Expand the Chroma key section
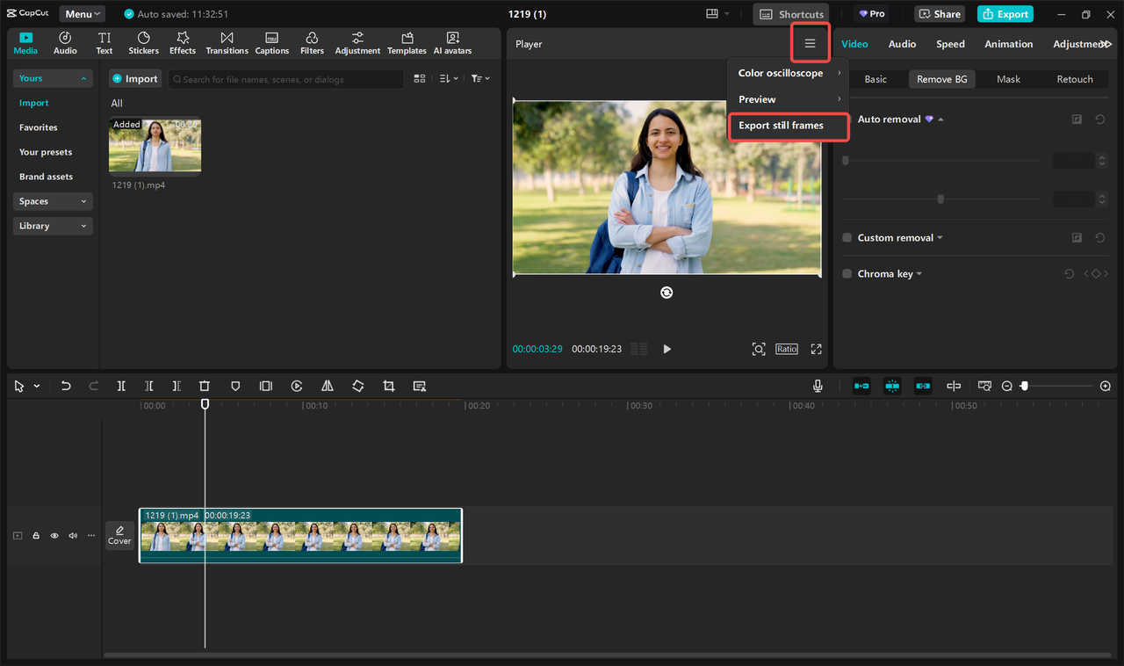This screenshot has height=666, width=1124. coord(919,273)
